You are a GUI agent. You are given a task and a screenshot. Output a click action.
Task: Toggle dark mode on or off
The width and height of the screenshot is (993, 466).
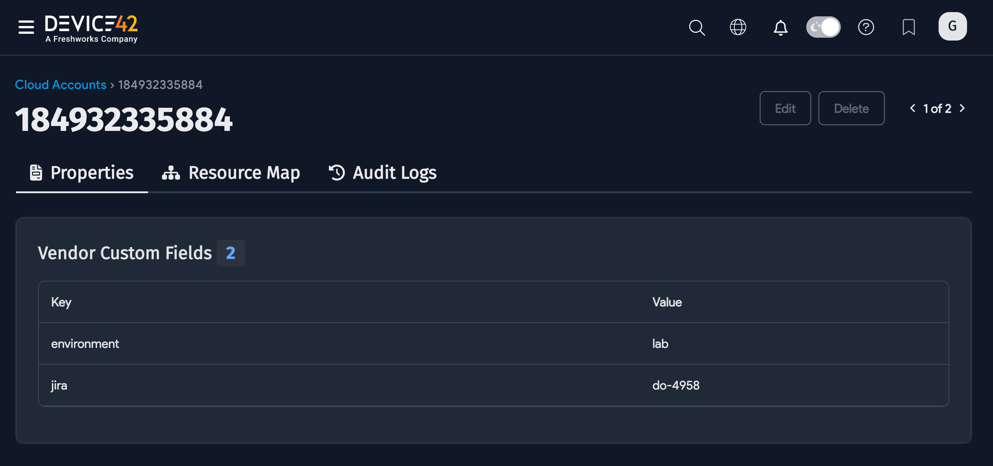(823, 27)
